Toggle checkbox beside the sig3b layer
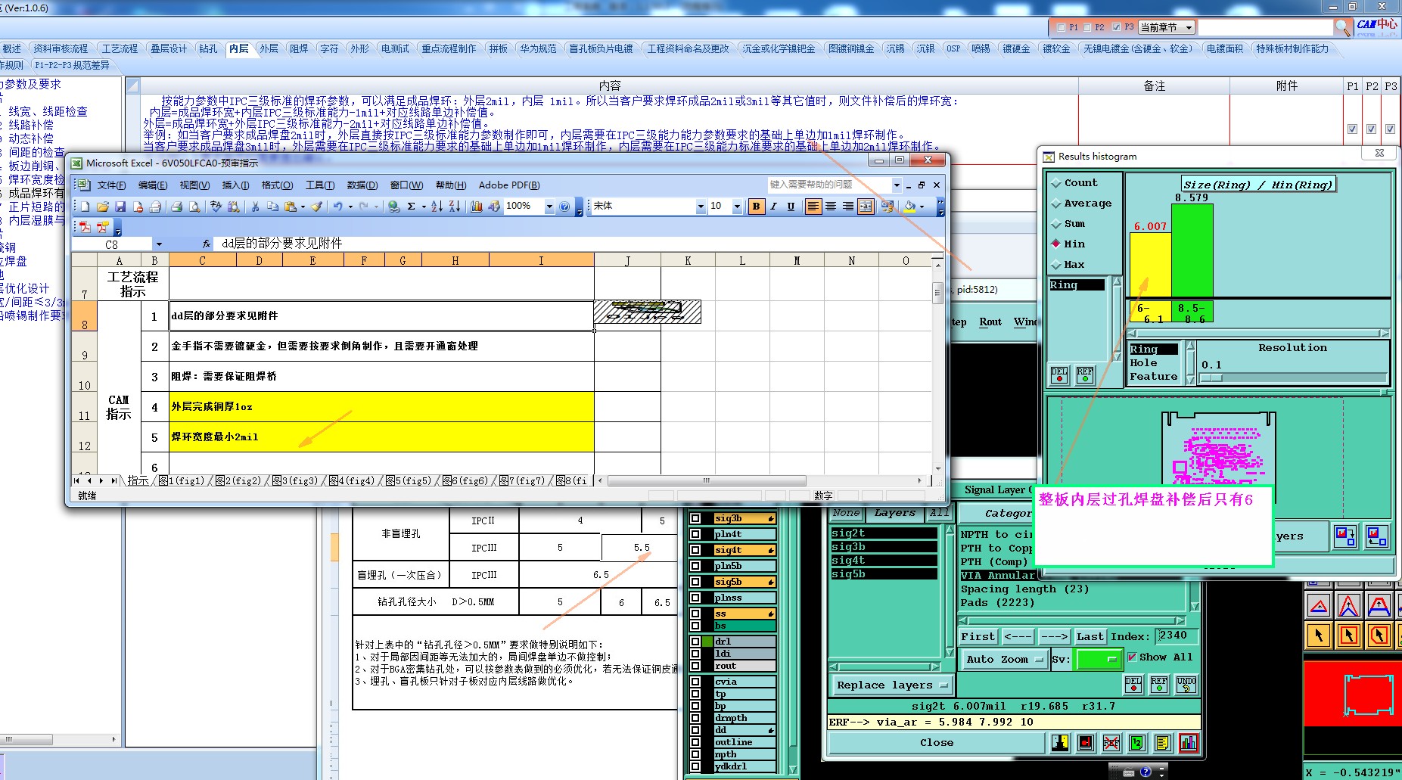The width and height of the screenshot is (1402, 780). [x=695, y=518]
